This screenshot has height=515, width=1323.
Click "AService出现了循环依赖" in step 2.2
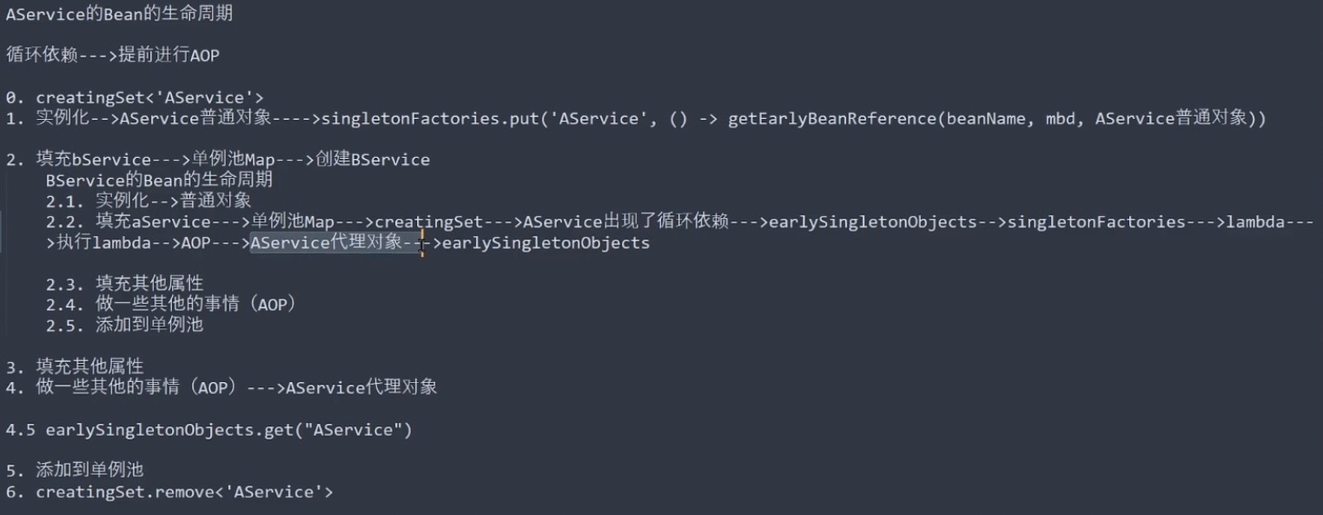[625, 222]
